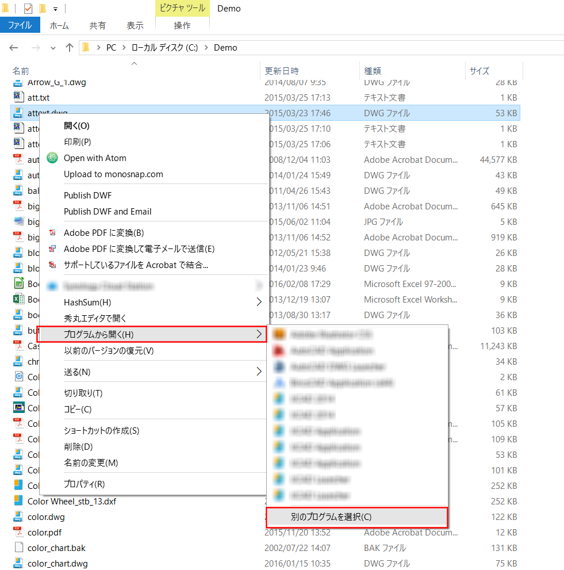564x570 pixels.
Task: Click ローカル ディスク (C:) in the address breadcrumb
Action: coord(164,48)
